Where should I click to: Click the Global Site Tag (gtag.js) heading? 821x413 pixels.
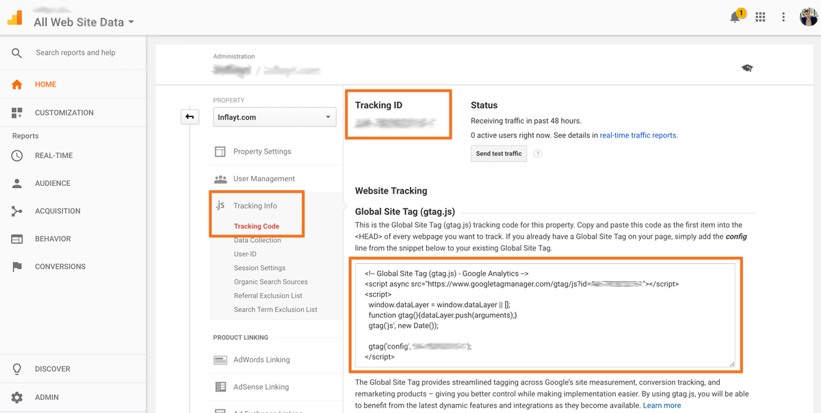click(405, 211)
